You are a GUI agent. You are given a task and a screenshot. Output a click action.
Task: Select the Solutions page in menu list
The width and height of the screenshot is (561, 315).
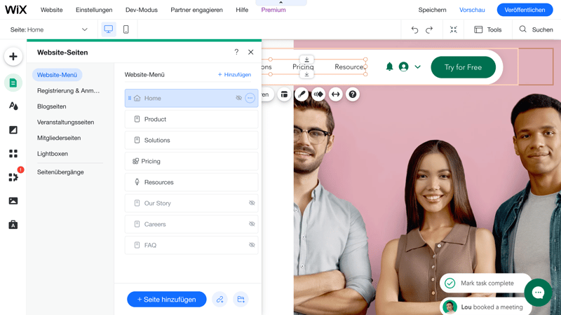click(x=191, y=140)
